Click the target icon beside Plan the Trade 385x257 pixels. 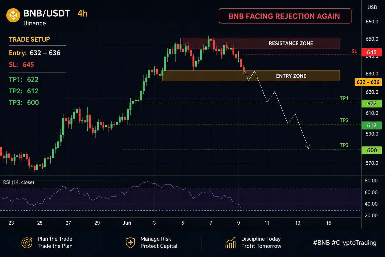pyautogui.click(x=27, y=242)
